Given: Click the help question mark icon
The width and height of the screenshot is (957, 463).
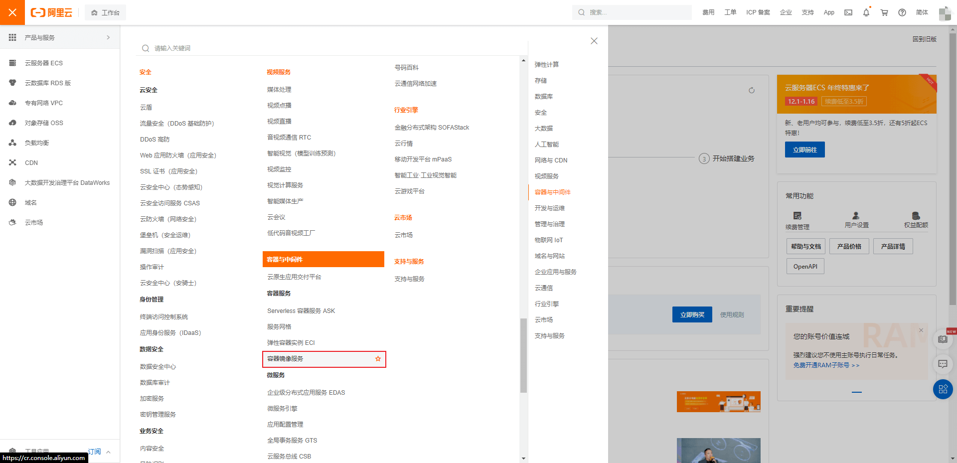Looking at the screenshot, I should [902, 12].
